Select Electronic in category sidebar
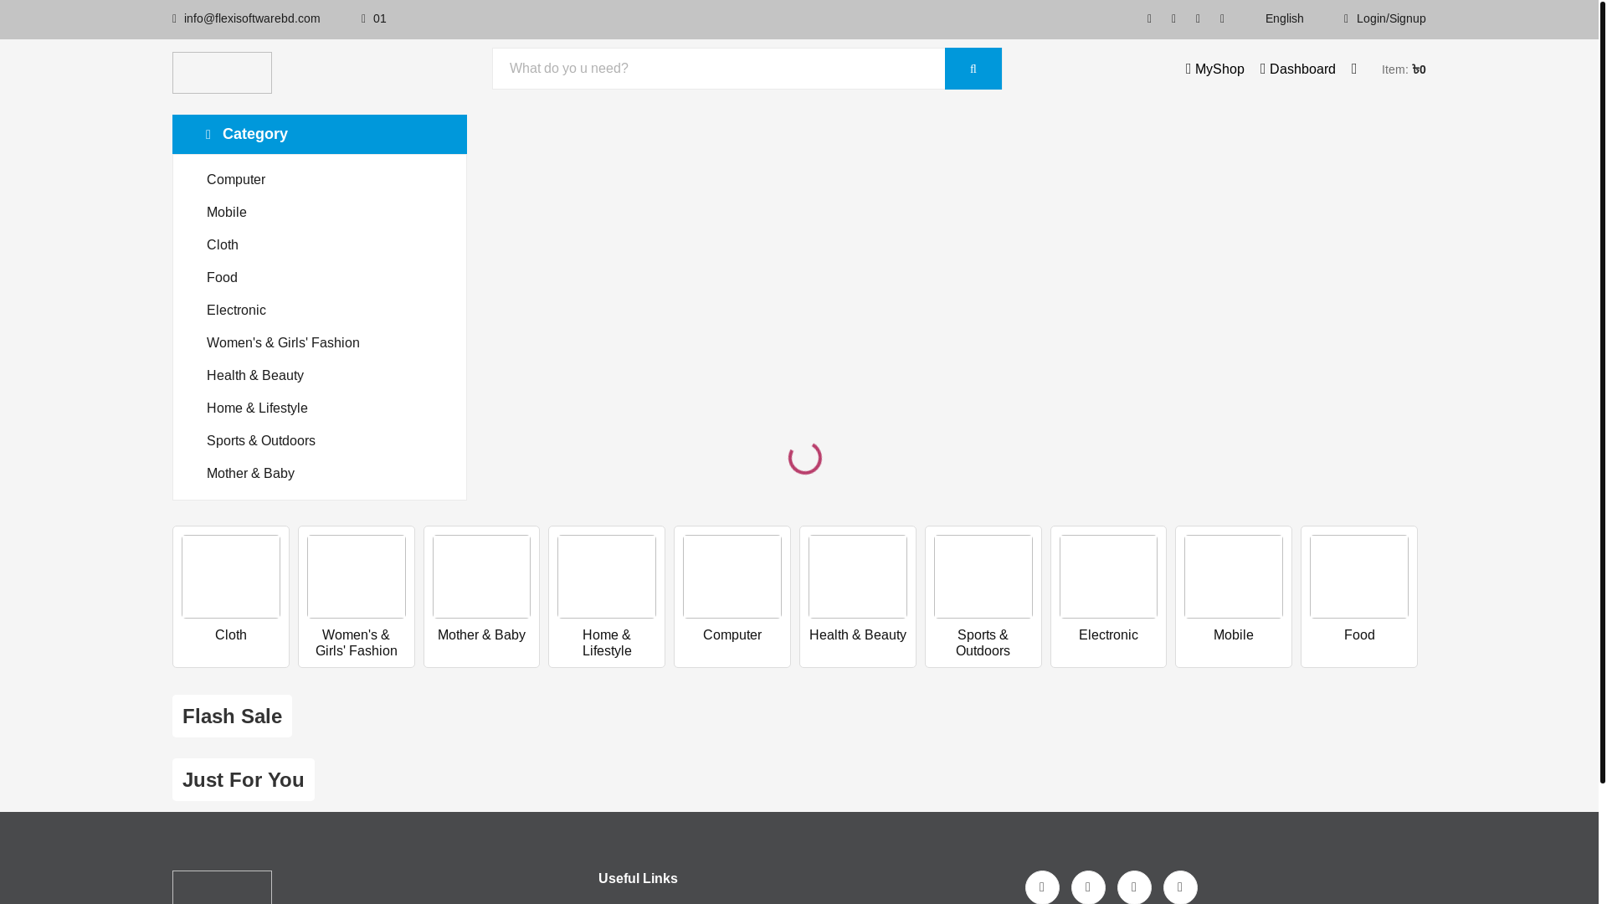Viewport: 1607px width, 904px height. pyautogui.click(x=236, y=311)
